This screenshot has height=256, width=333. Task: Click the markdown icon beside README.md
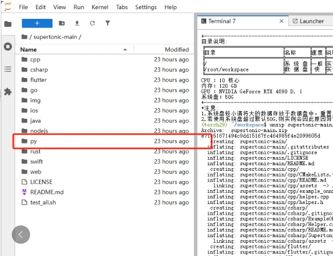tap(24, 192)
